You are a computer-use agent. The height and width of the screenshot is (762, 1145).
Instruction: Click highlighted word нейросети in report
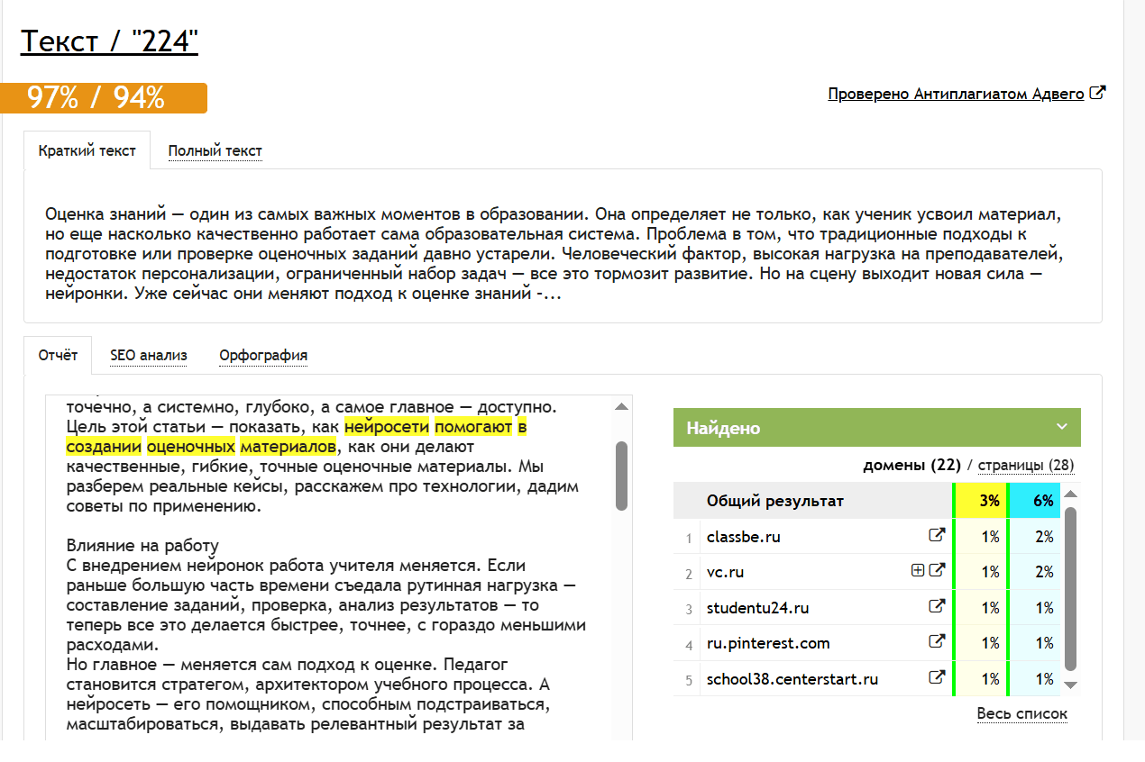pyautogui.click(x=387, y=427)
